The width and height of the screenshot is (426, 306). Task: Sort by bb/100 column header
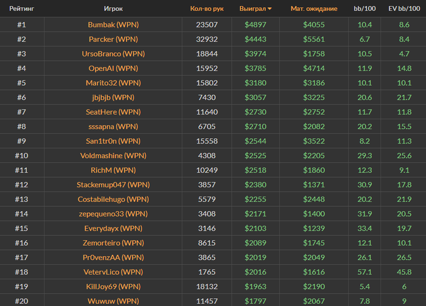coord(365,9)
